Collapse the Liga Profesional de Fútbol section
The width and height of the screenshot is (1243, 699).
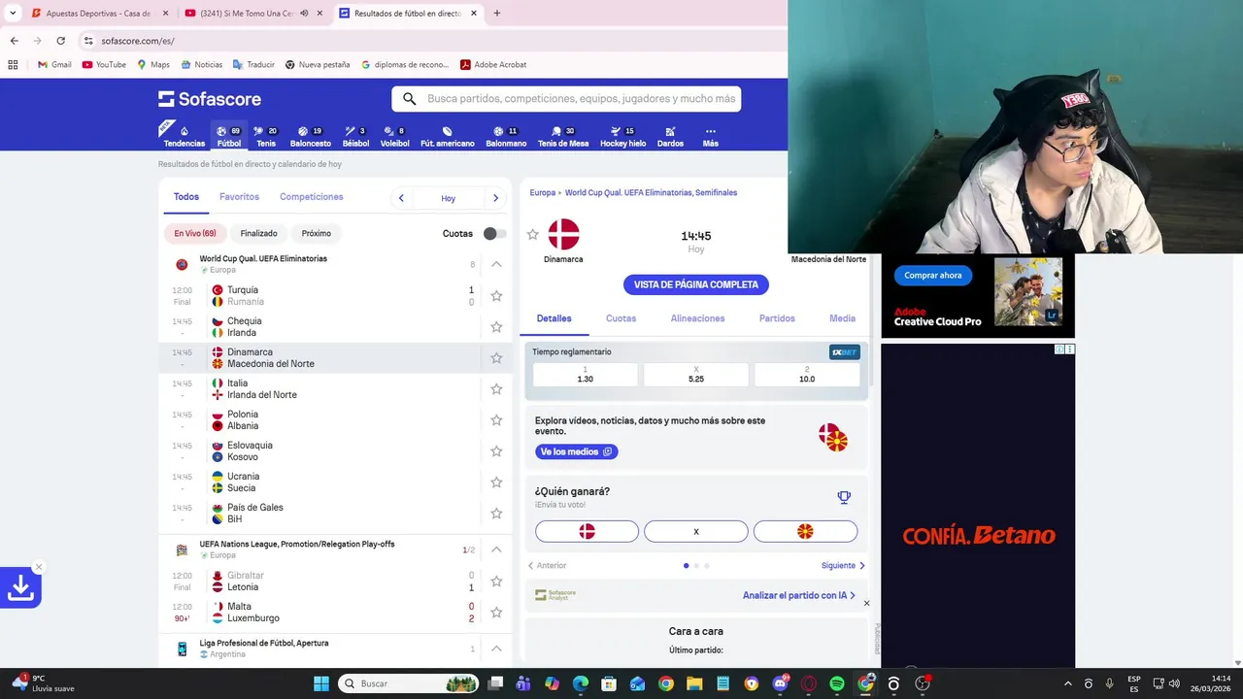(x=496, y=649)
